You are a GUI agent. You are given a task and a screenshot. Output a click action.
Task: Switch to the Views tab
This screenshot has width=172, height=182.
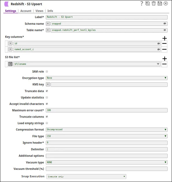(x=39, y=11)
